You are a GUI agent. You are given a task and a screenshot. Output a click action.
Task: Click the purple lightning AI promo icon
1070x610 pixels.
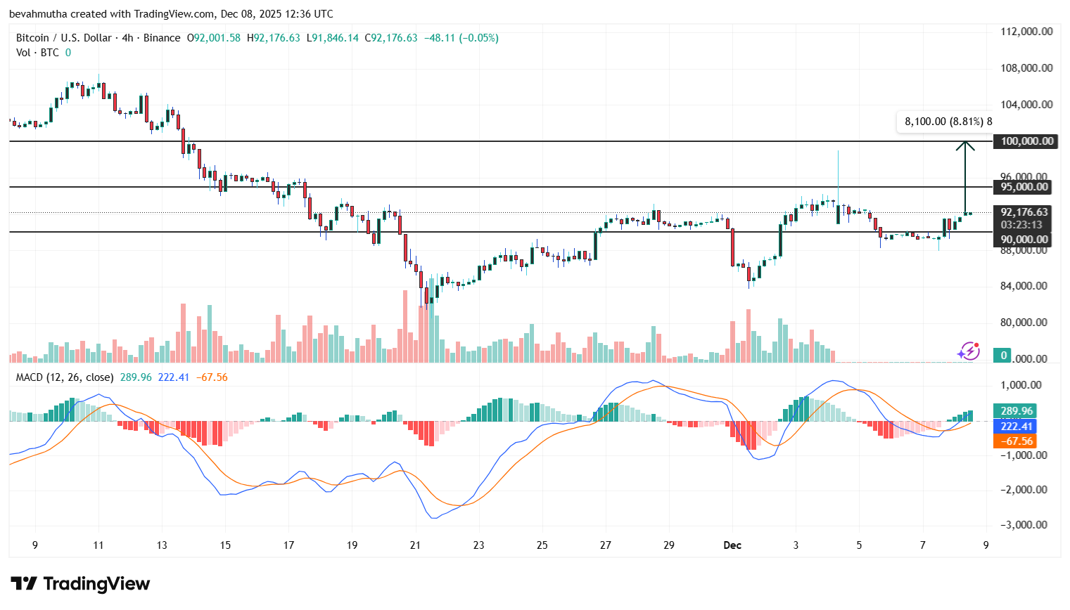pos(969,351)
